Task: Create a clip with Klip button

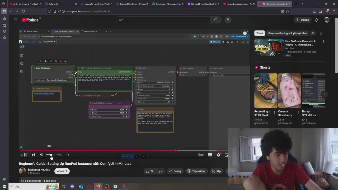Action: pyautogui.click(x=216, y=171)
